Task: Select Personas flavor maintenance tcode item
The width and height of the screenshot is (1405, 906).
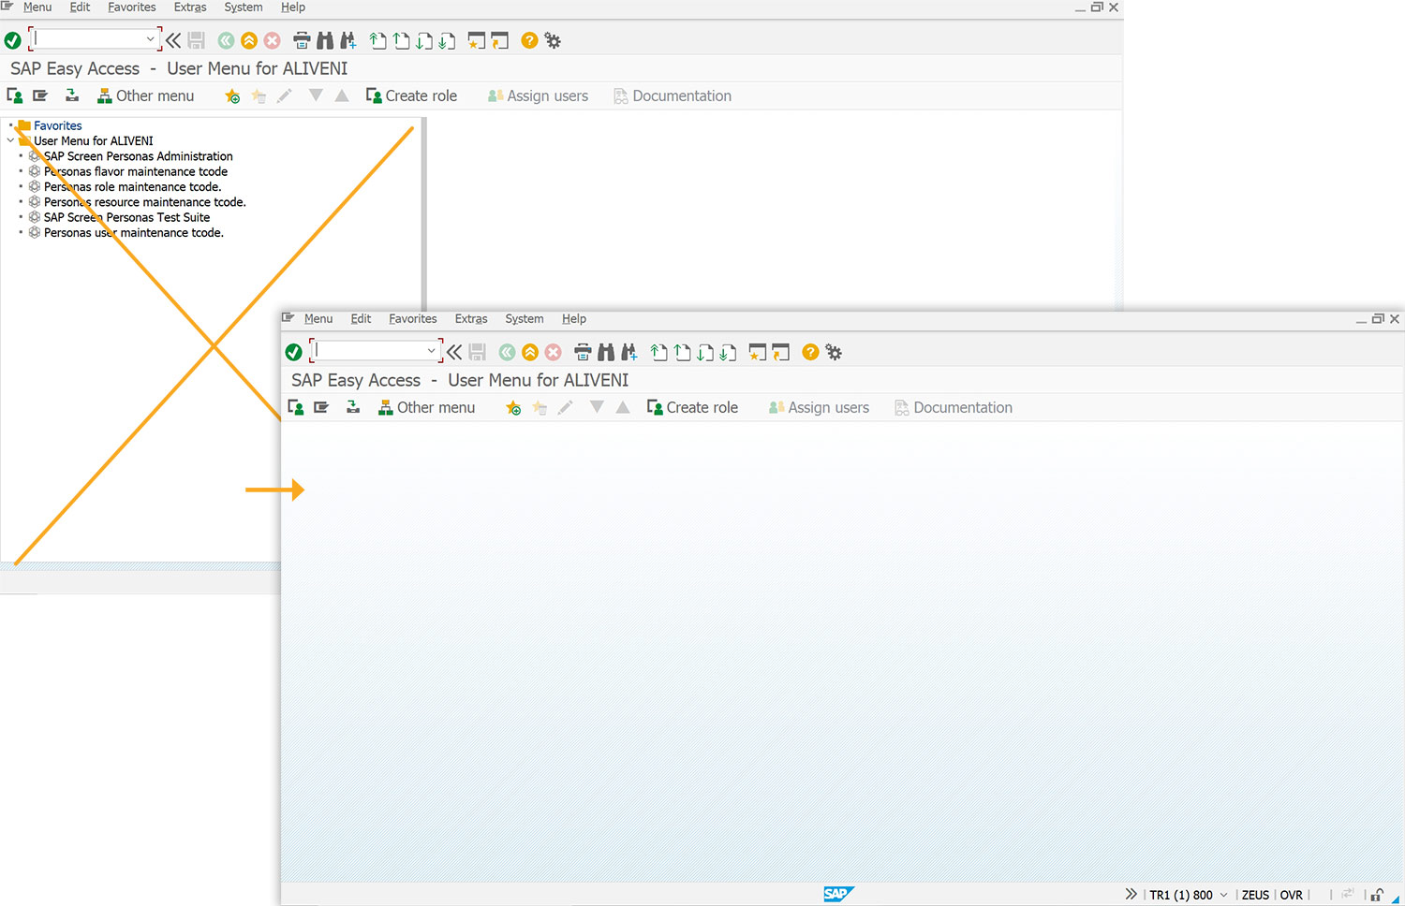Action: coord(136,171)
